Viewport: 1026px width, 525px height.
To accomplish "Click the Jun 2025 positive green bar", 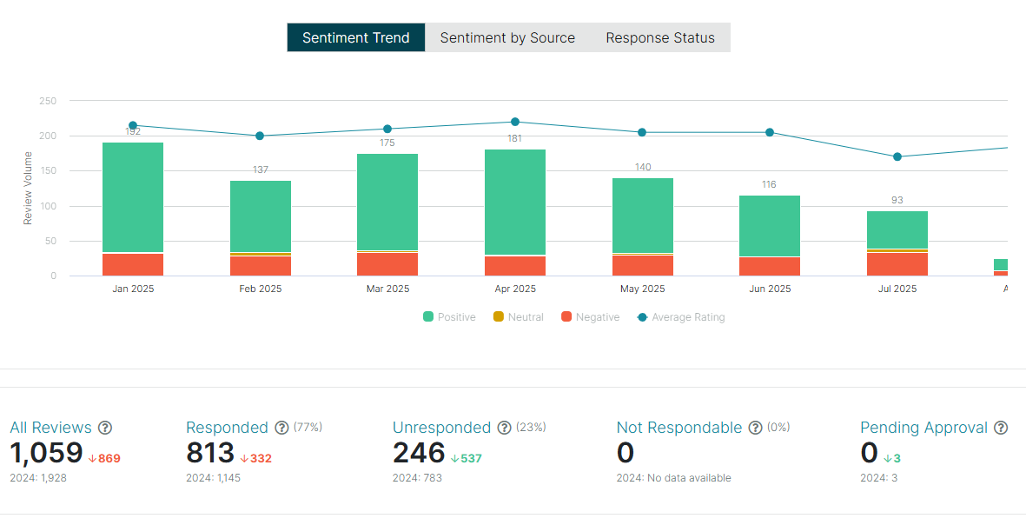I will 770,226.
